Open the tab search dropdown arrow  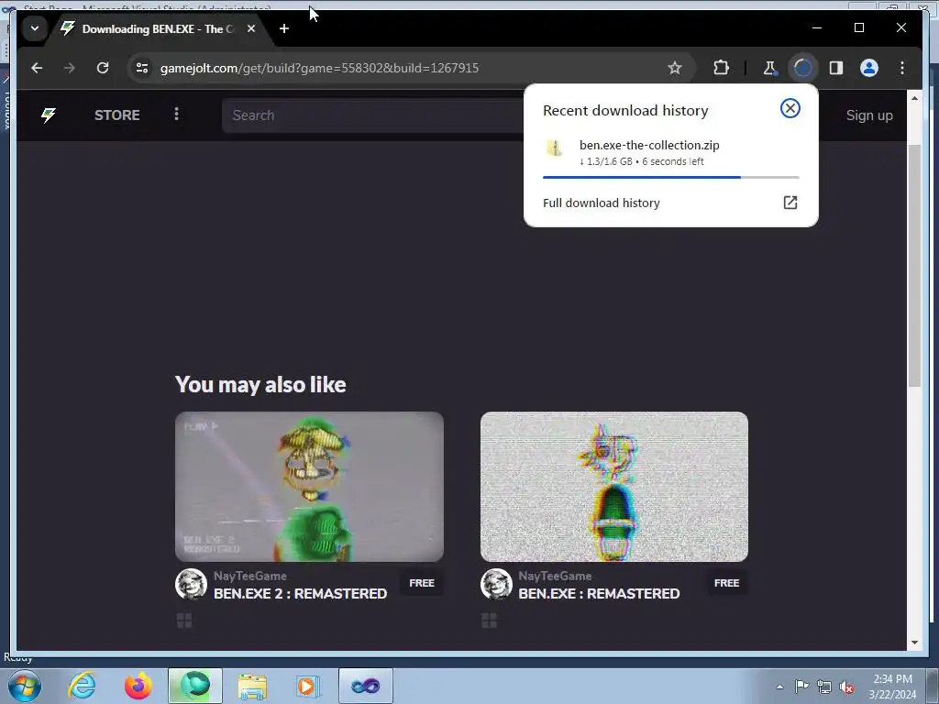coord(35,28)
